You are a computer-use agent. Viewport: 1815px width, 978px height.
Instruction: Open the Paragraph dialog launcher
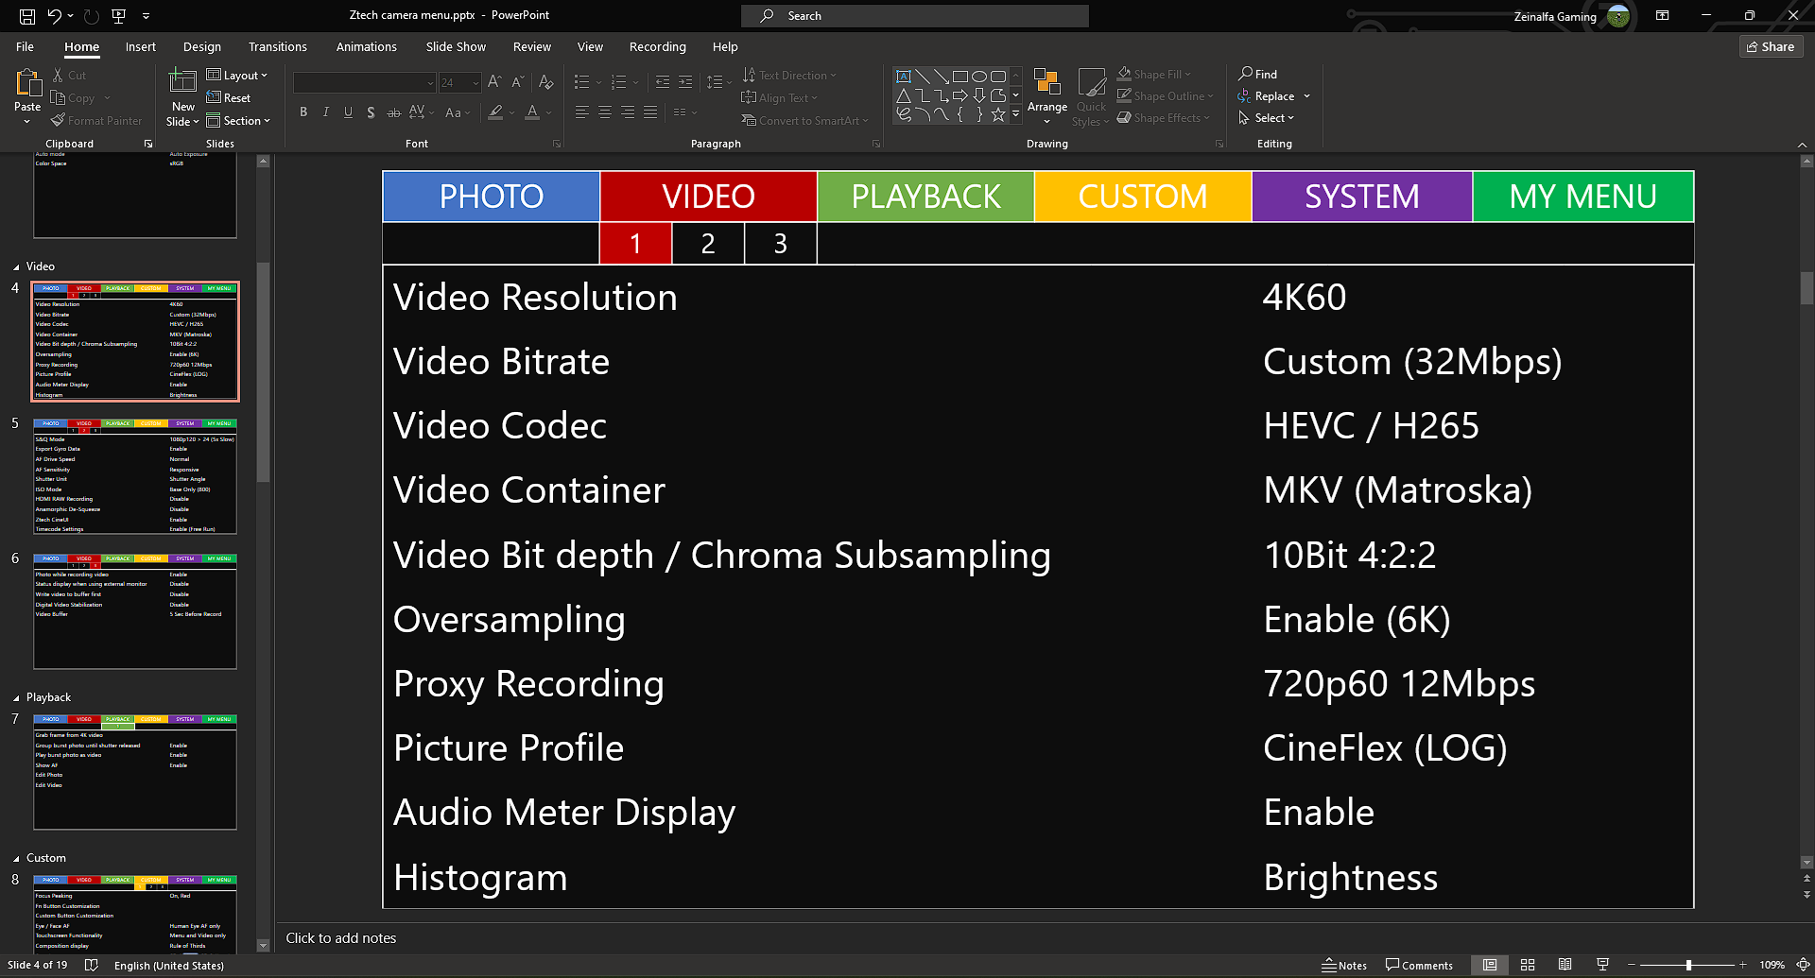tap(876, 144)
